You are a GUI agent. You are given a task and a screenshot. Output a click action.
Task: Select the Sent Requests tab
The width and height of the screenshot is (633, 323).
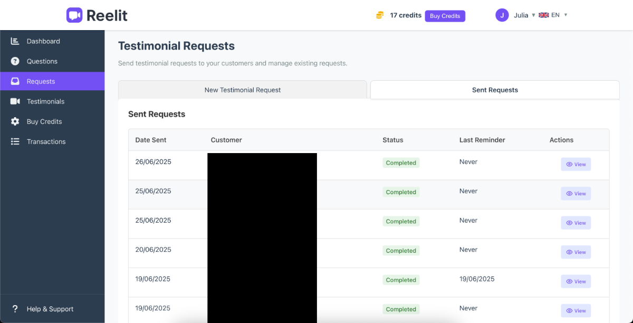coord(495,90)
